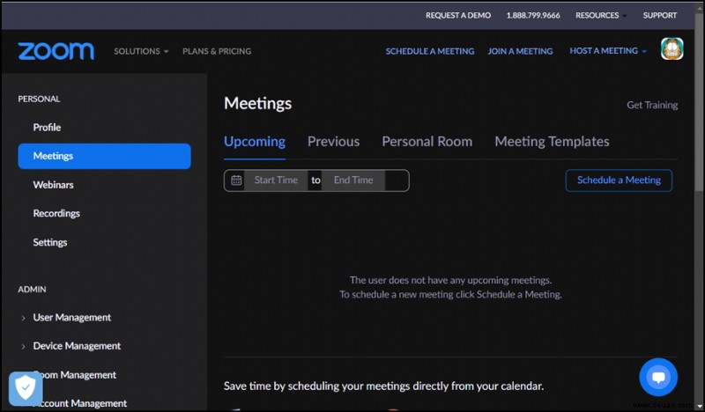Open the Garfield profile avatar
Screen dimensions: 705x412
coord(672,48)
